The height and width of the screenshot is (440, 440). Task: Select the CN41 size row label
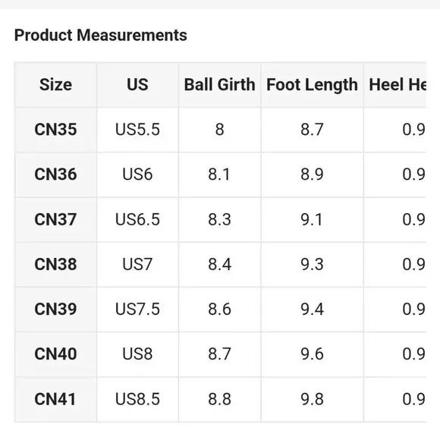click(x=55, y=399)
